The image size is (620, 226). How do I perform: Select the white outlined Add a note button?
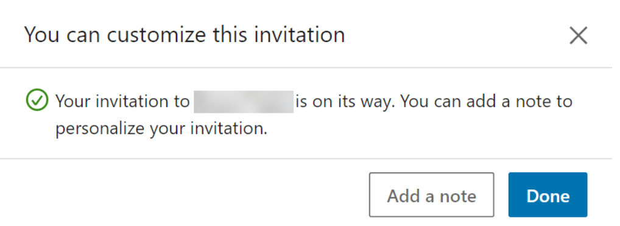click(431, 195)
